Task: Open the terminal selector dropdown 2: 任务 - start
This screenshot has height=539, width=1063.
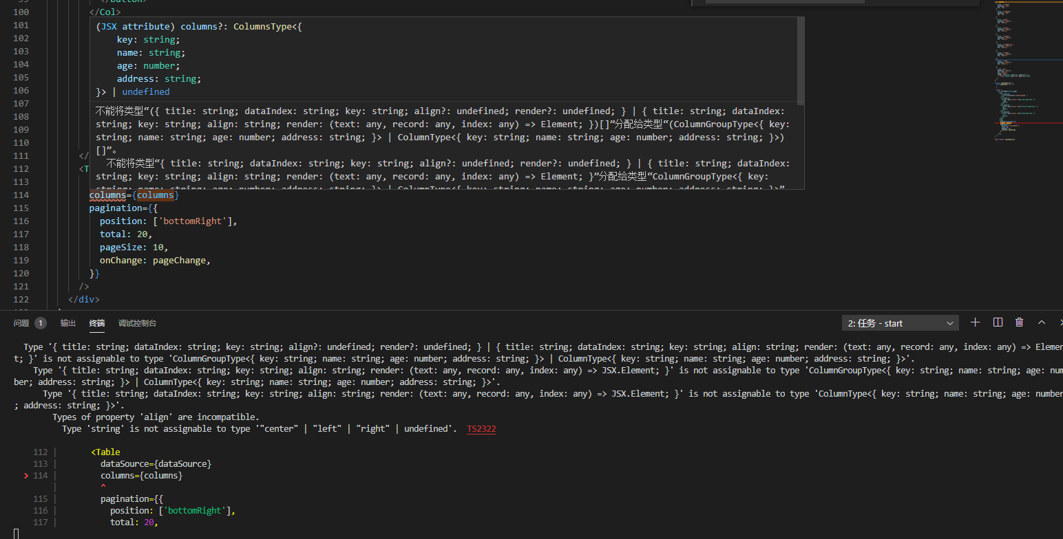Action: (900, 322)
